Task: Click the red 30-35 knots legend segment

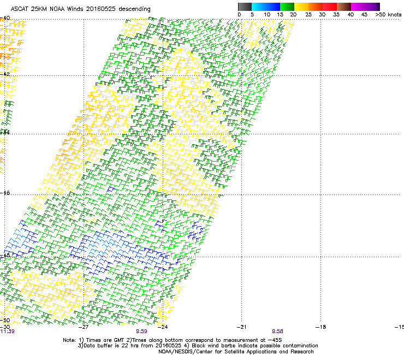Action: click(330, 7)
